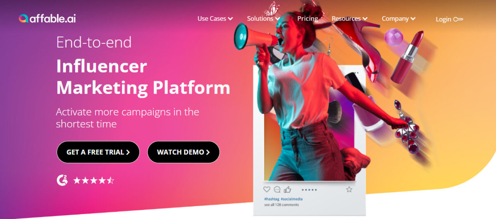
Task: Click the WATCH DEMO button
Action: [x=183, y=152]
